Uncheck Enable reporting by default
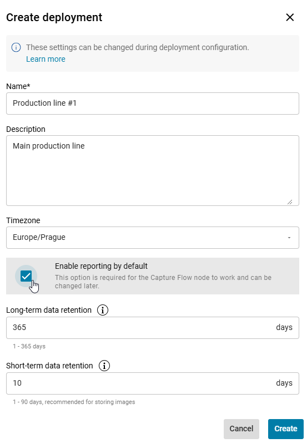This screenshot has width=307, height=443. [x=26, y=276]
